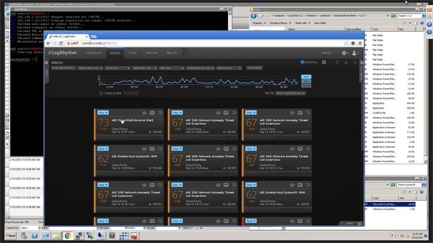
Task: Click Chrome's forward navigation arrow
Action: [x=55, y=43]
